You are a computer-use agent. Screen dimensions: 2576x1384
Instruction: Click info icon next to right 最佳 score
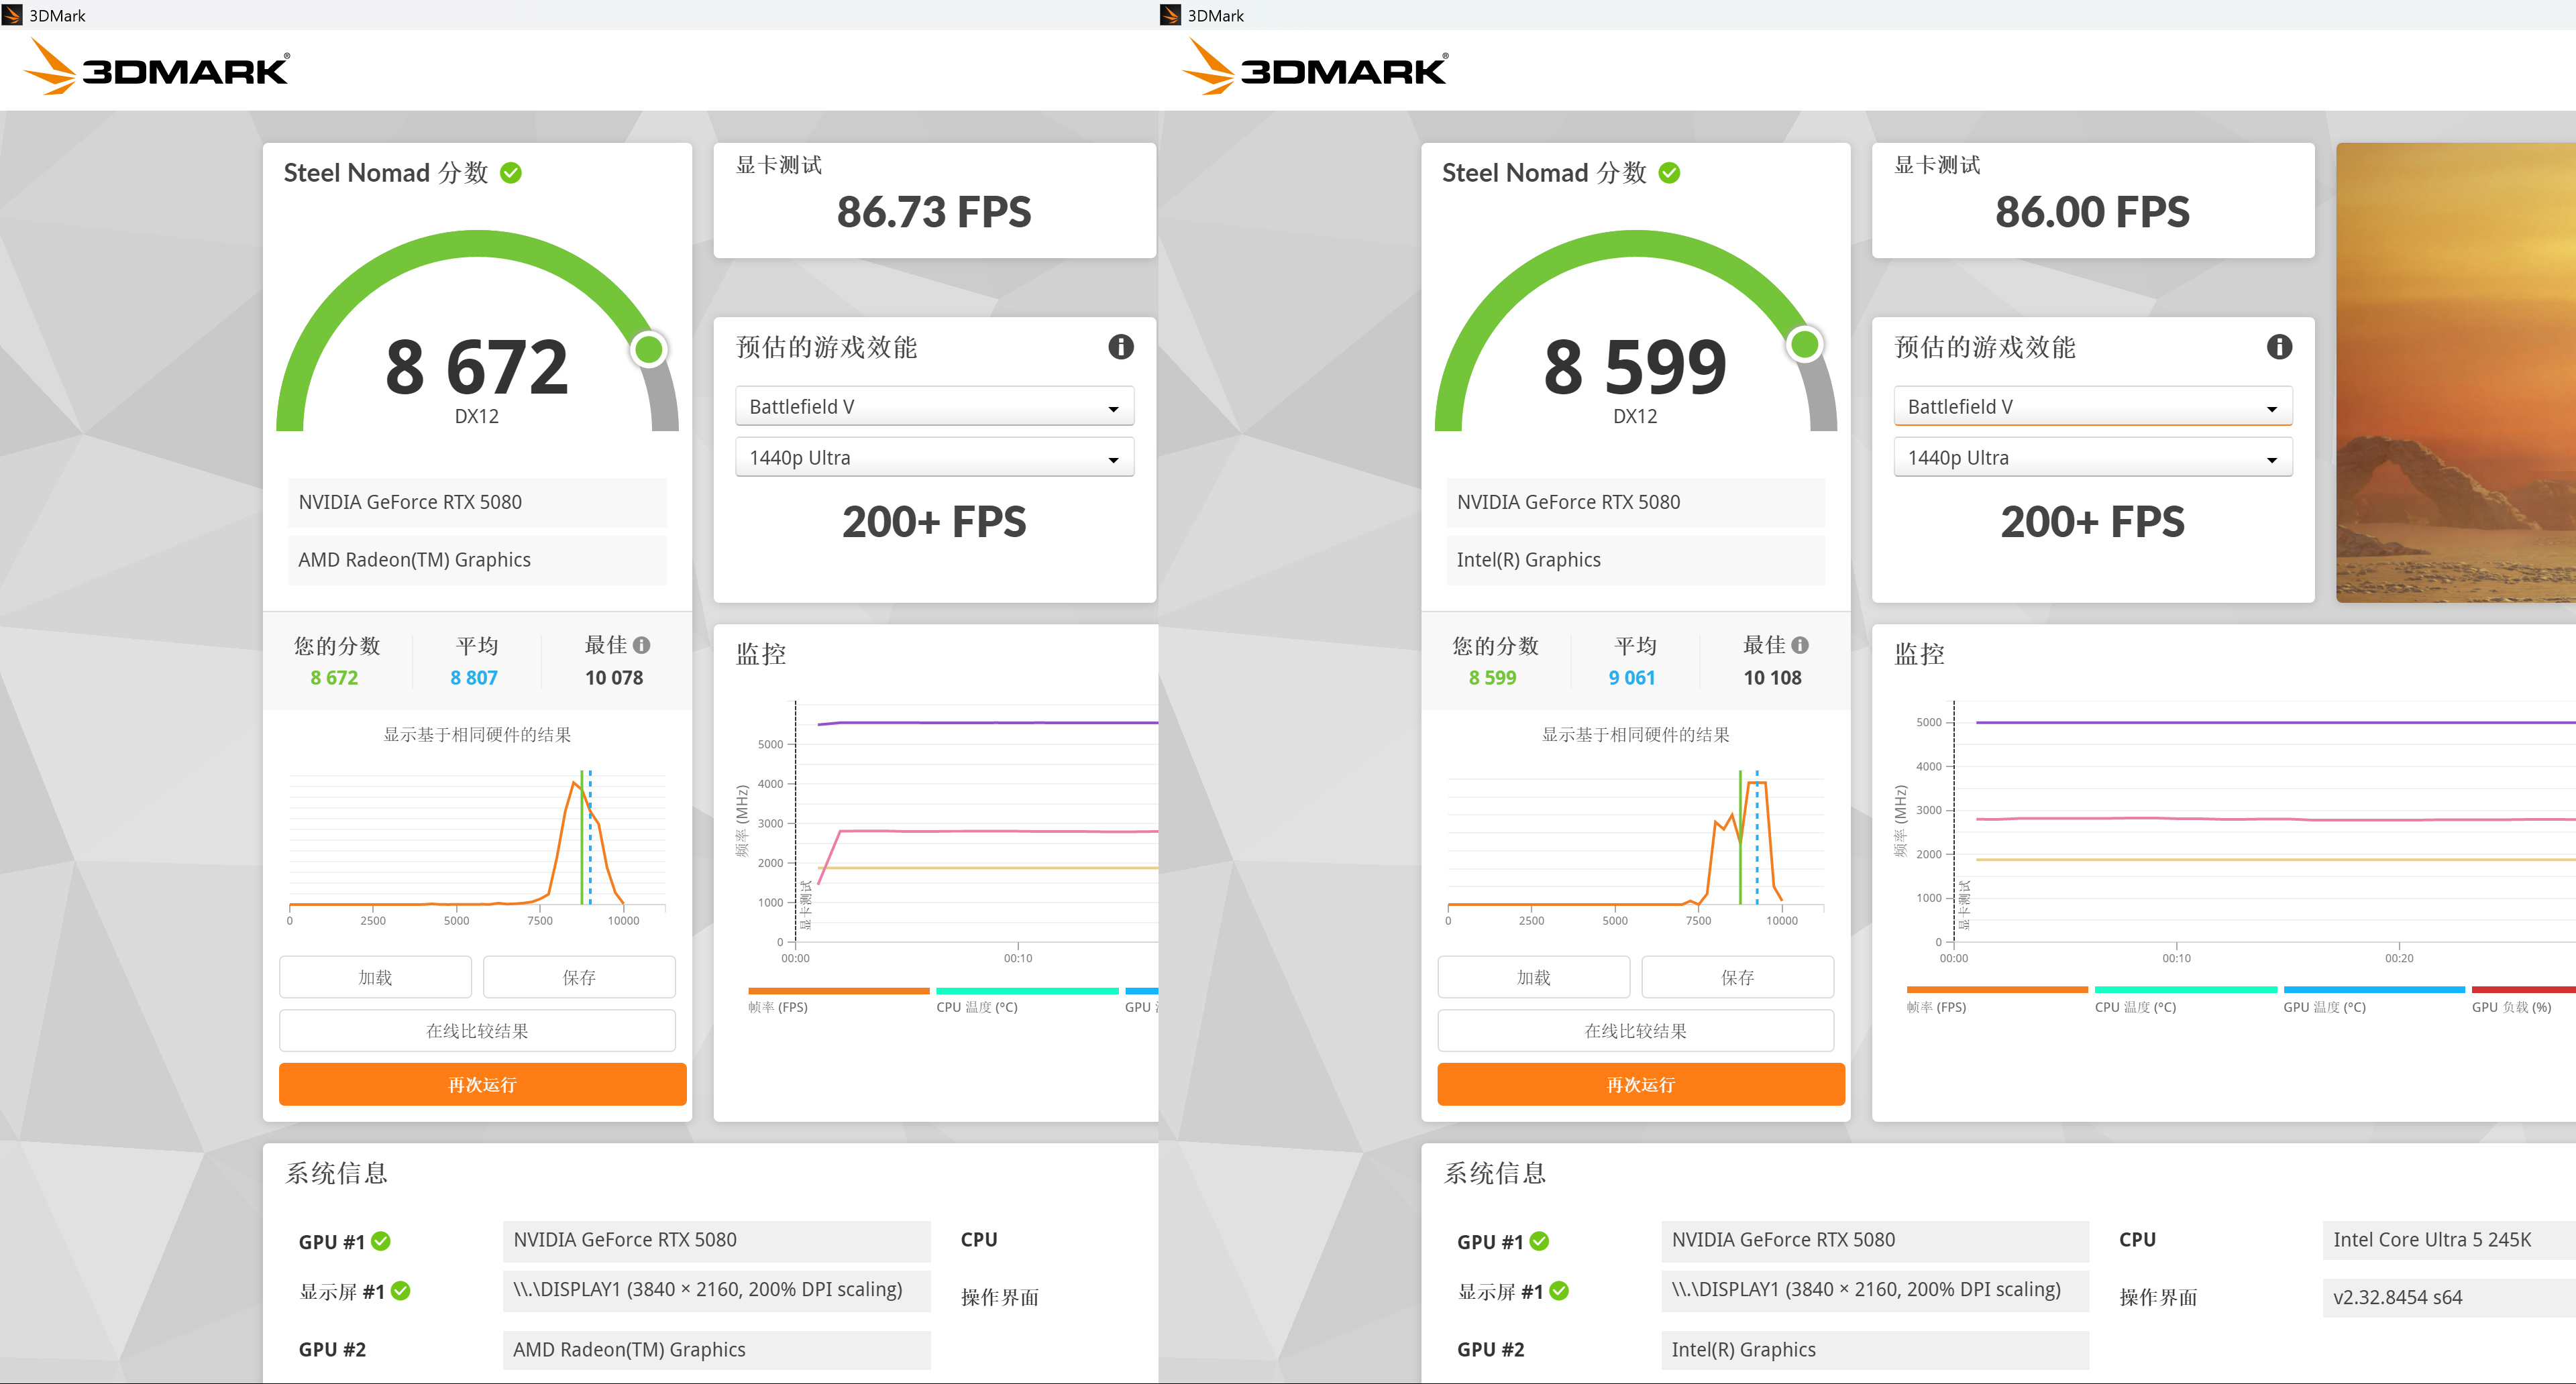pyautogui.click(x=1800, y=646)
